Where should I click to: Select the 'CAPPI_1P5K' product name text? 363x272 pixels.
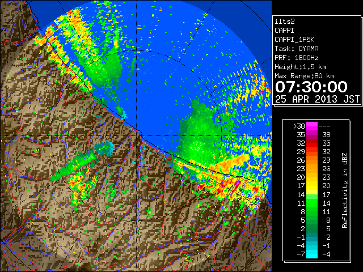294,40
